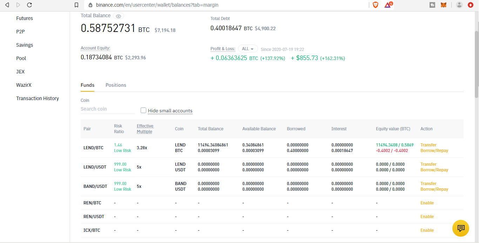
Task: Open Savings in sidebar
Action: tap(25, 45)
